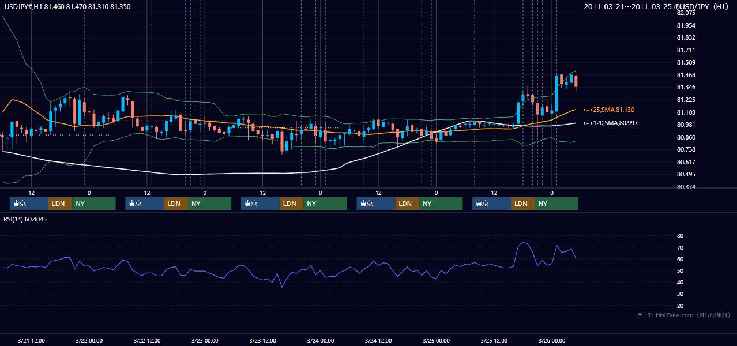Click the 80.981 price axis label

point(686,125)
